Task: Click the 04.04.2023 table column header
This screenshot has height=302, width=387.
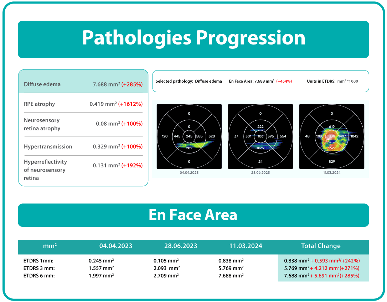Action: [116, 246]
